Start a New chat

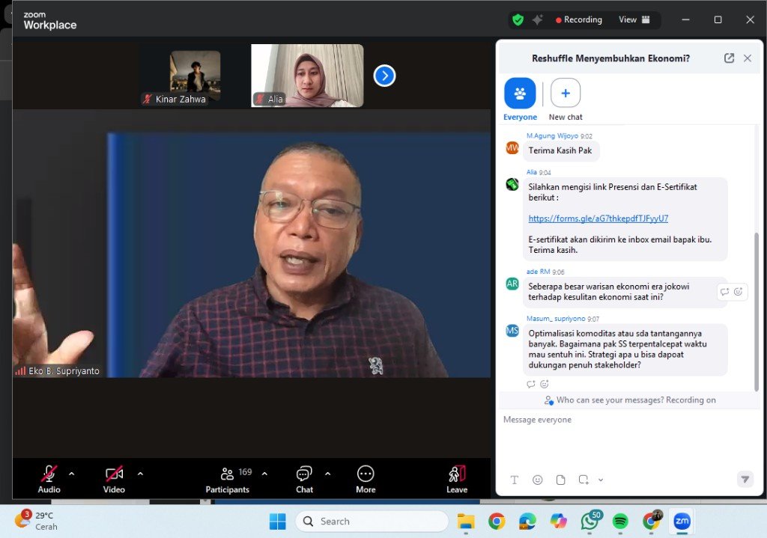566,94
